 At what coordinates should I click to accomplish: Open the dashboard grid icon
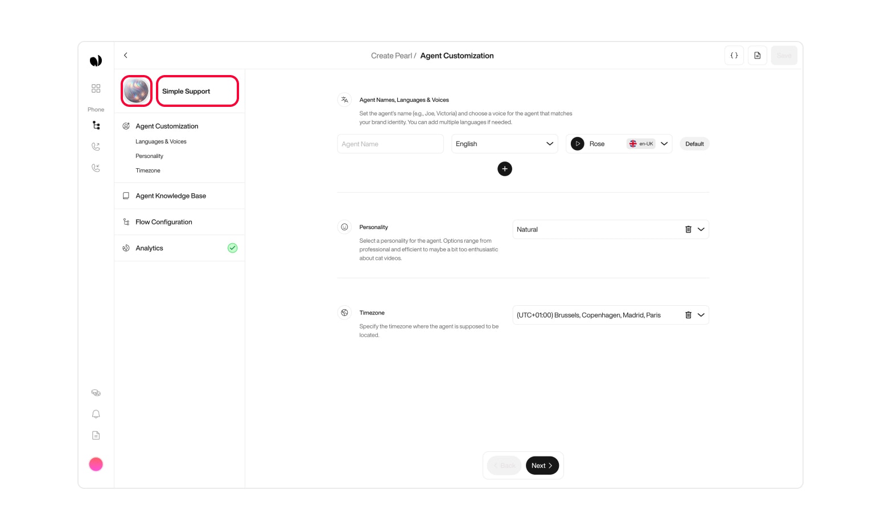96,88
